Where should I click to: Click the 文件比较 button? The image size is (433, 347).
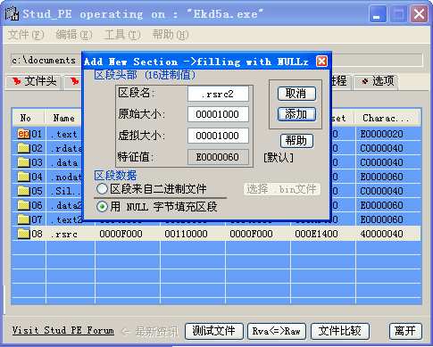pos(340,331)
